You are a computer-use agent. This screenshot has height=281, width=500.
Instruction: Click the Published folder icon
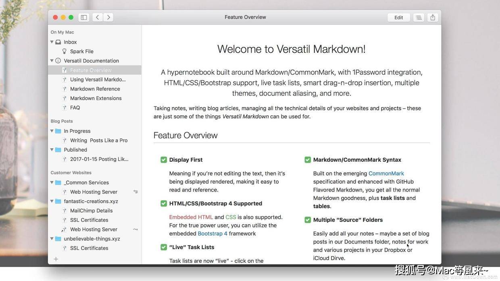[x=58, y=150]
